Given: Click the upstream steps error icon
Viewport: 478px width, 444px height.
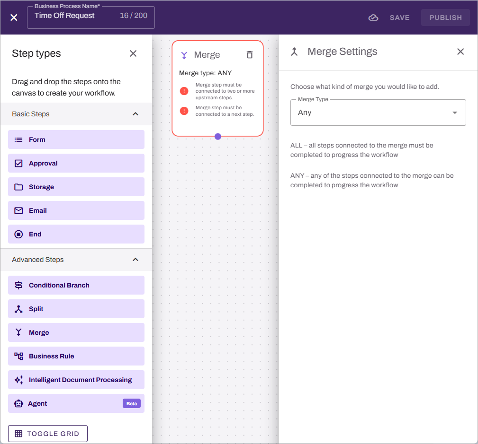Looking at the screenshot, I should click(x=184, y=91).
